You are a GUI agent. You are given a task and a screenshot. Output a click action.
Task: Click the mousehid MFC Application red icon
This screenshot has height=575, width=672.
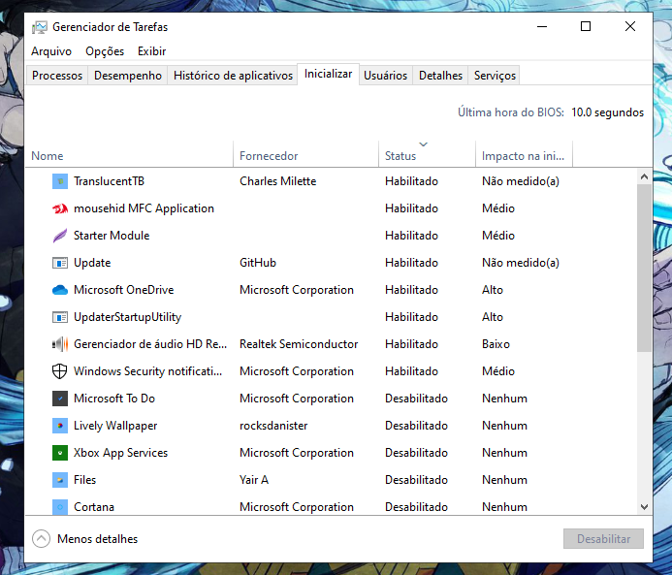coord(60,208)
